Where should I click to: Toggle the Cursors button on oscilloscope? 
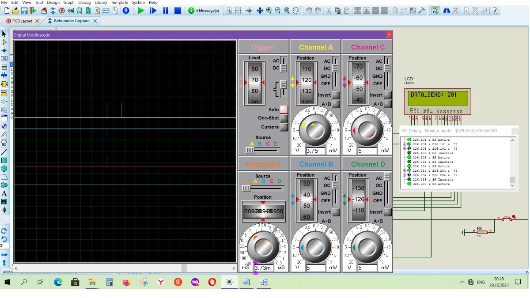tap(284, 127)
